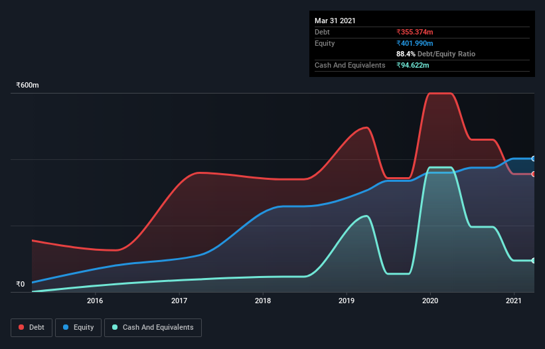The image size is (545, 349).
Task: Click the 2017 x-axis label
Action: coord(179,301)
